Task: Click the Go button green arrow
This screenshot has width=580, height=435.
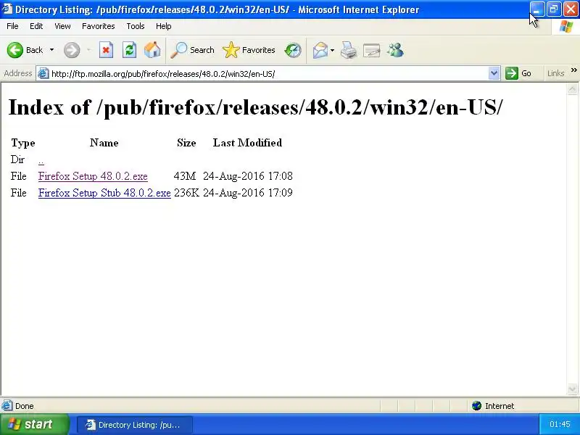Action: (518, 73)
